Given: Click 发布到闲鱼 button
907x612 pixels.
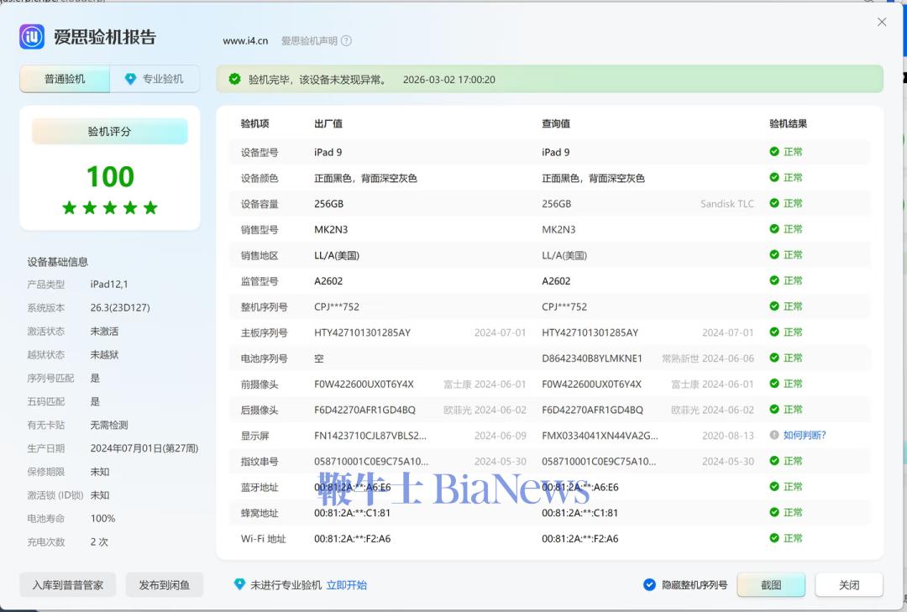Looking at the screenshot, I should tap(165, 585).
